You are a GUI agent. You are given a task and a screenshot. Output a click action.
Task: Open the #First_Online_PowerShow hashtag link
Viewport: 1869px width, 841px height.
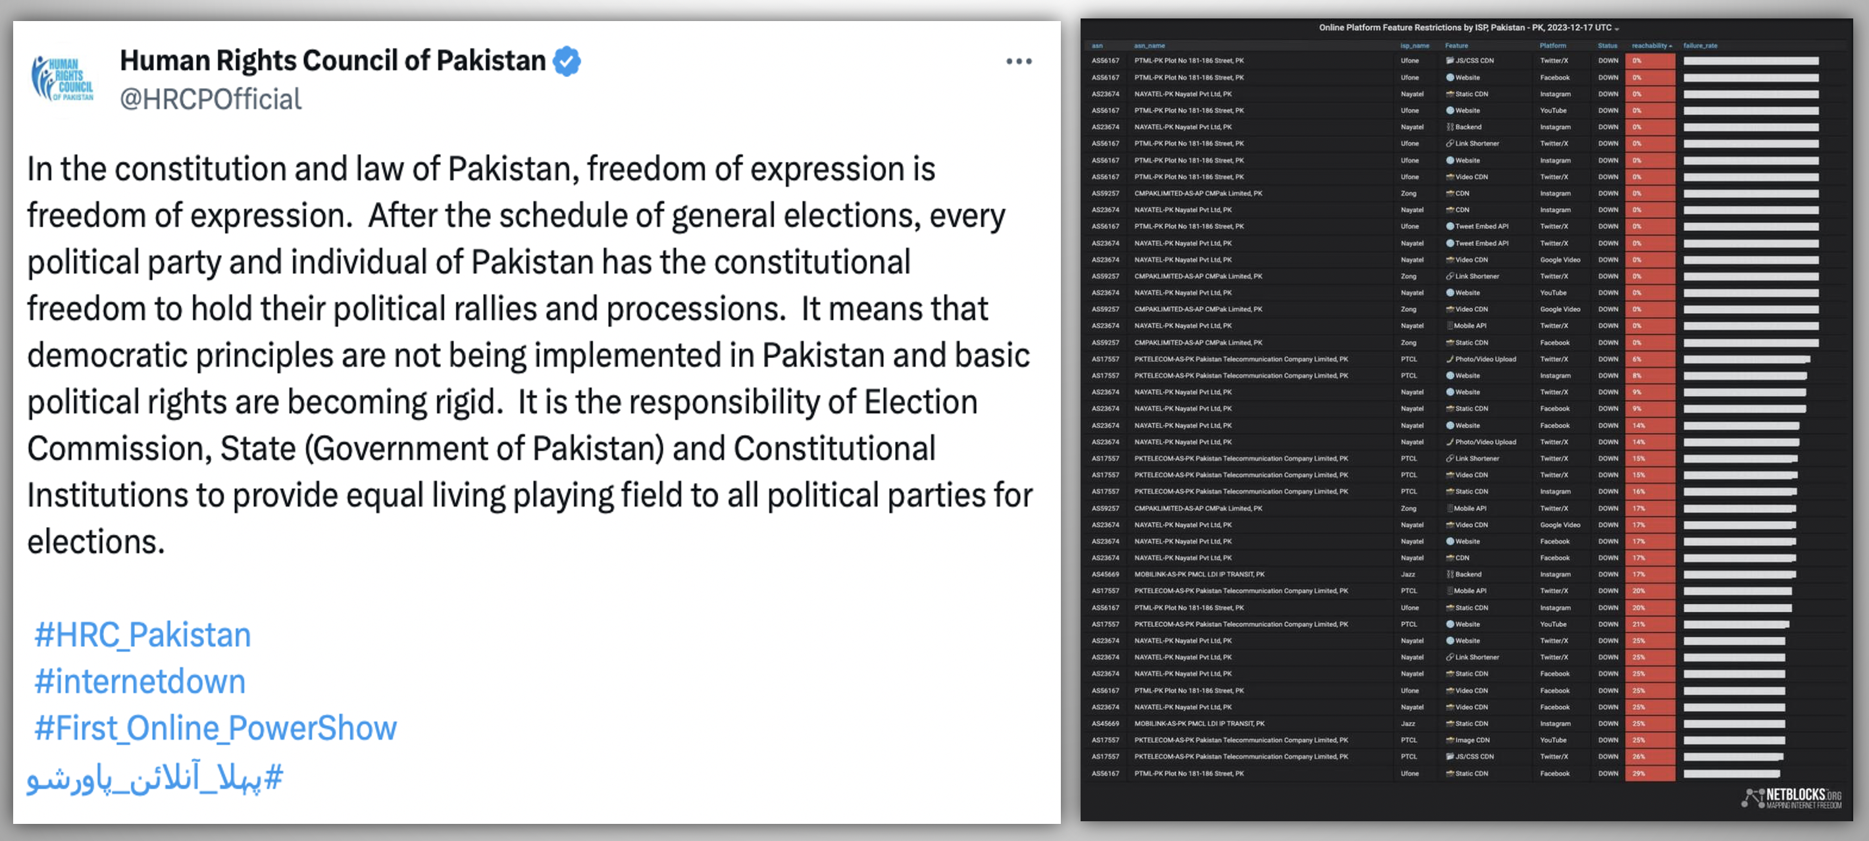217,728
